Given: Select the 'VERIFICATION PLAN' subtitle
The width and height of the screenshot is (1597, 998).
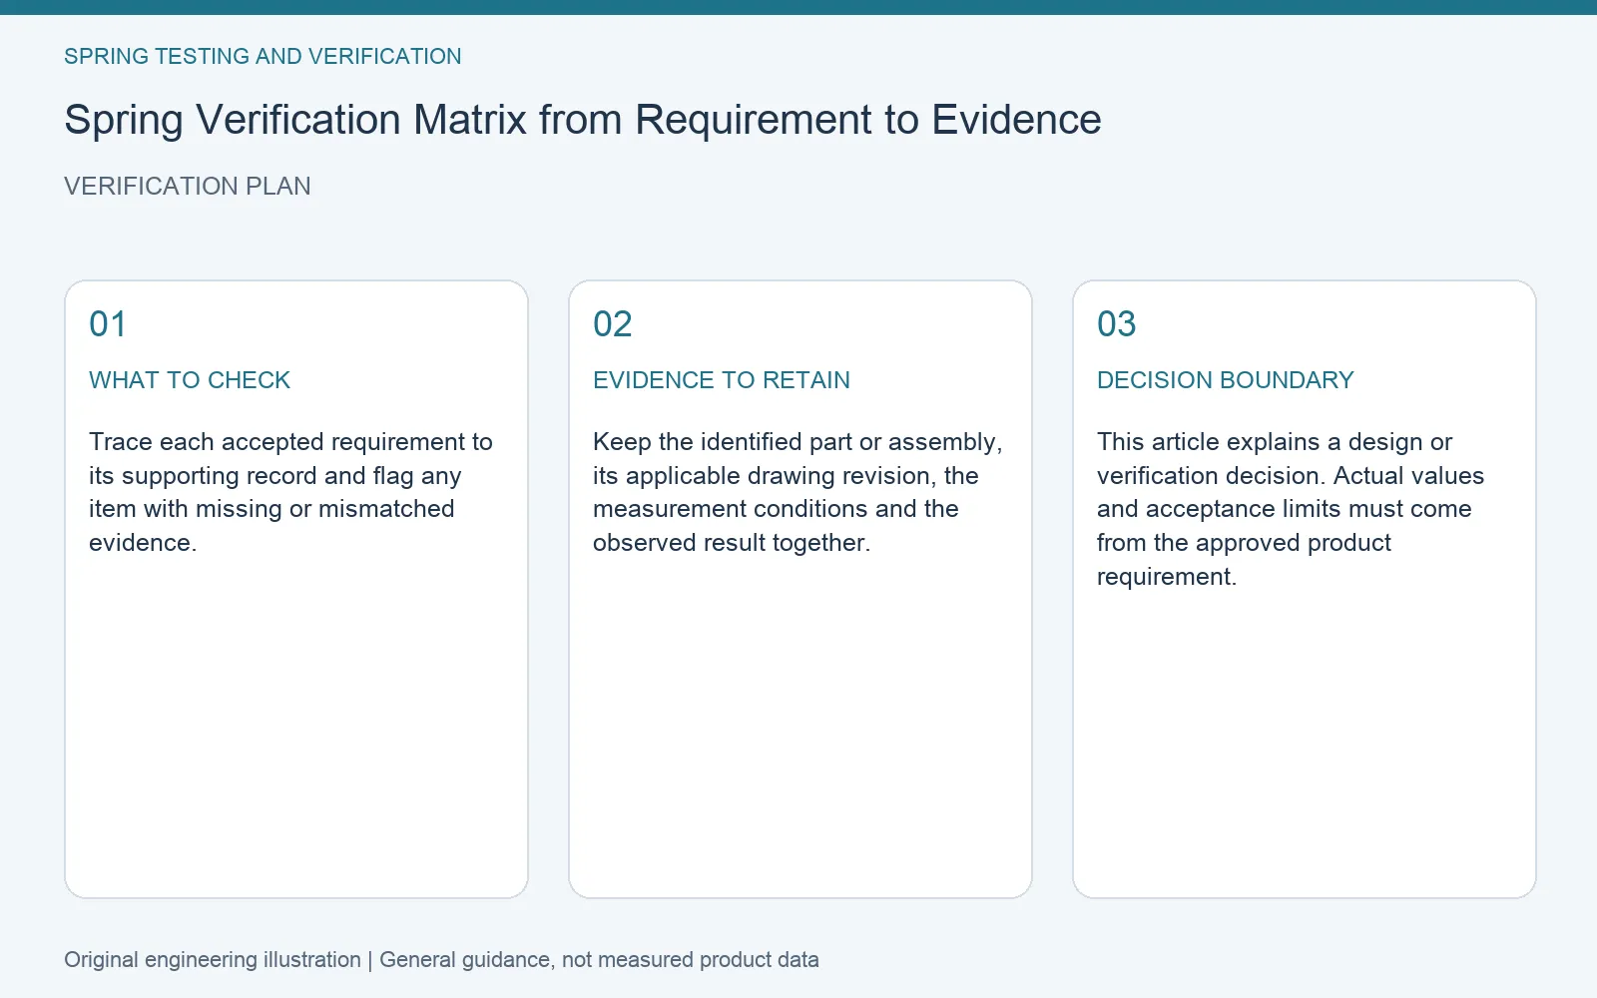Looking at the screenshot, I should 188,187.
